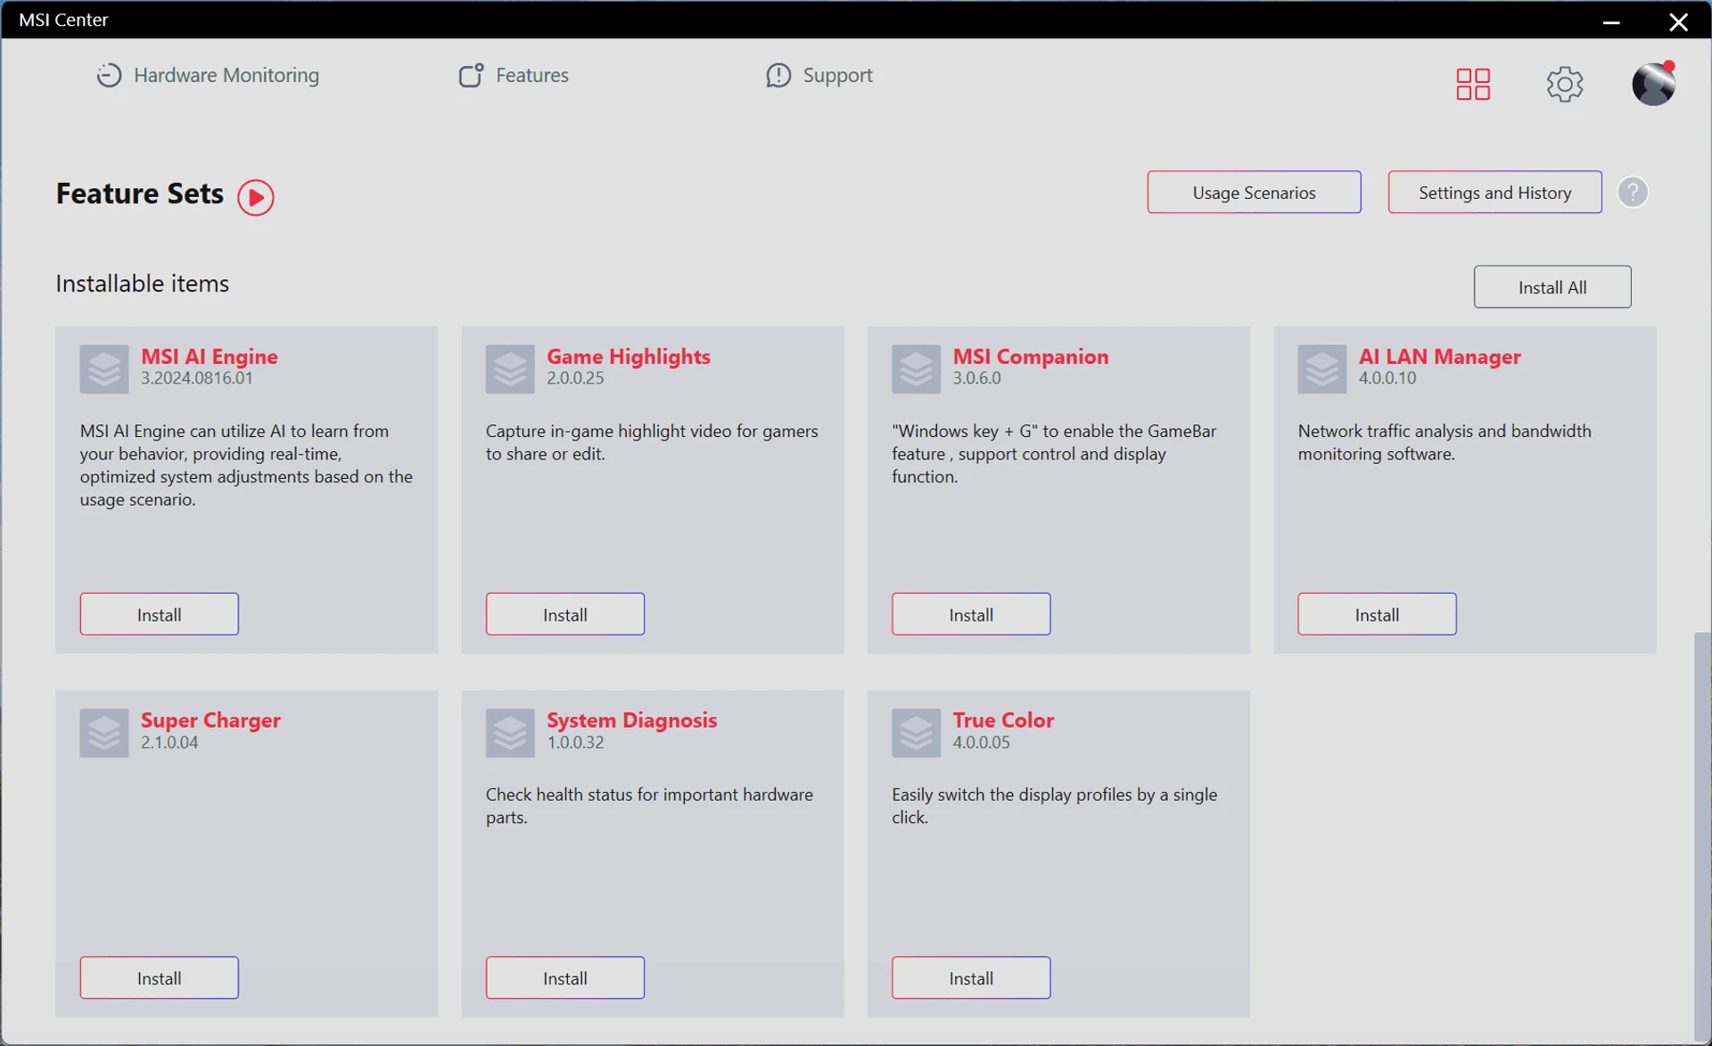The image size is (1712, 1046).
Task: Install Super Charger
Action: pos(160,977)
